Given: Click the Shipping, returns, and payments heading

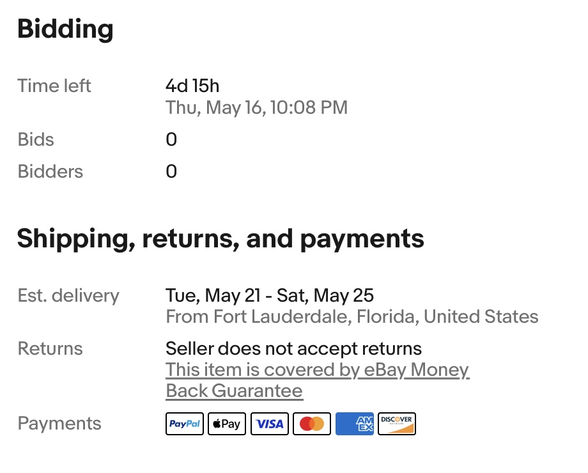Looking at the screenshot, I should pos(220,239).
